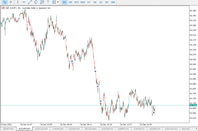Open the USDJPY,M1 chart tab

(x=74, y=129)
